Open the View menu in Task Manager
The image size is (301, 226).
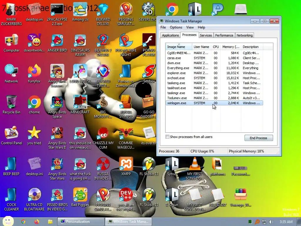190,27
